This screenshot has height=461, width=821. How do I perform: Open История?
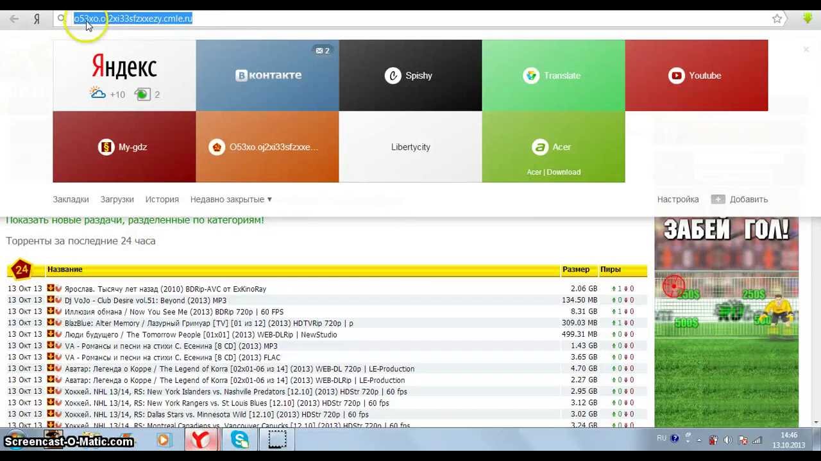pos(162,199)
